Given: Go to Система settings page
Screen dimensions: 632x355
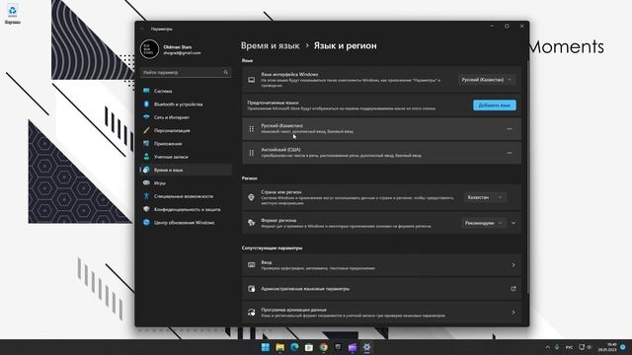Looking at the screenshot, I should coord(187,91).
